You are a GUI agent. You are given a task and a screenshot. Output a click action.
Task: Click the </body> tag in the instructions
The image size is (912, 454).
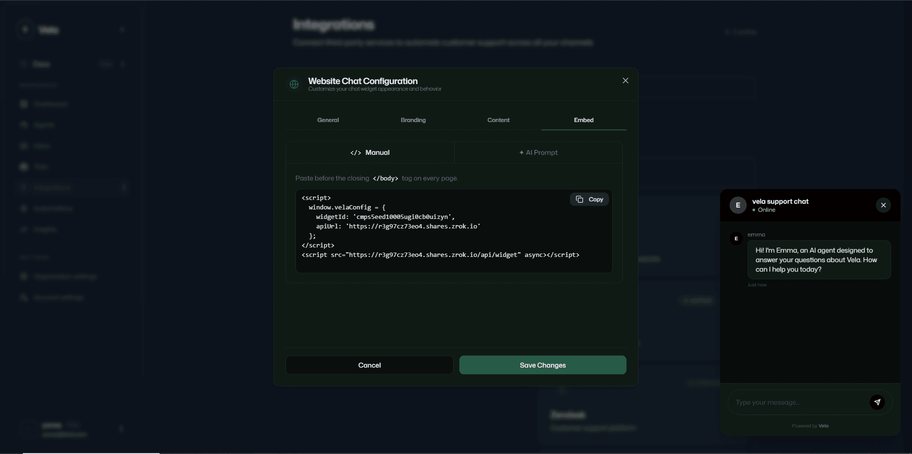pyautogui.click(x=385, y=179)
